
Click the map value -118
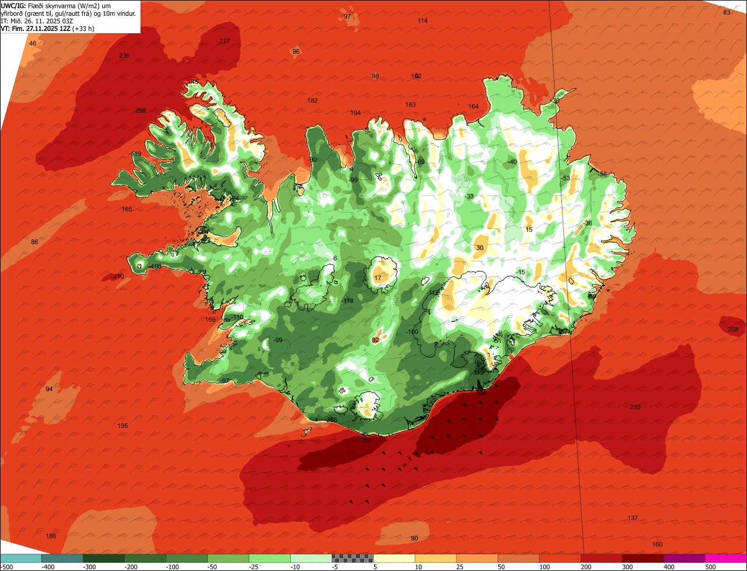(x=347, y=301)
